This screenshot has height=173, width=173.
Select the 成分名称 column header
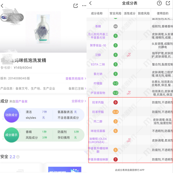[97, 13]
